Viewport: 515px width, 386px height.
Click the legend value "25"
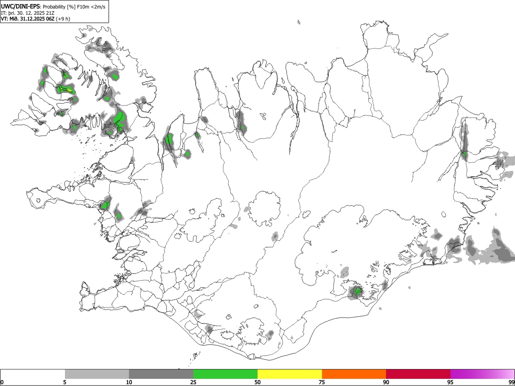point(193,382)
